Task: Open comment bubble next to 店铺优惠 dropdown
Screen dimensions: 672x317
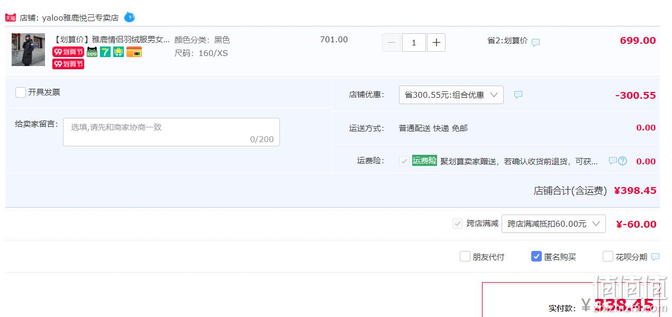Action: pyautogui.click(x=519, y=95)
